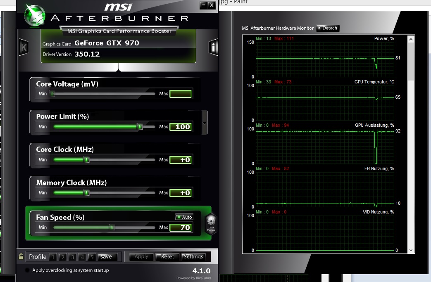
Task: Open the Kombustor K side button
Action: [24, 47]
